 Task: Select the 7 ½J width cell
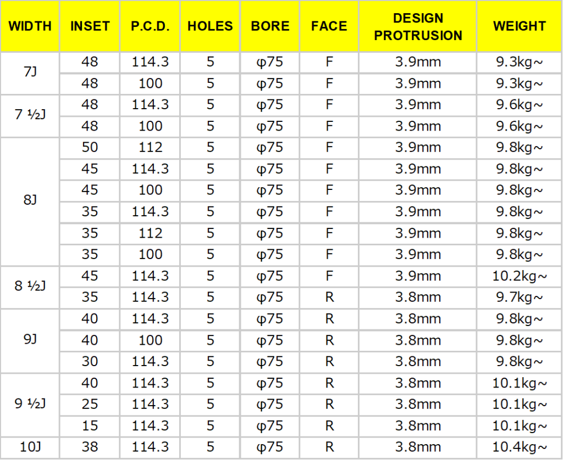point(30,116)
